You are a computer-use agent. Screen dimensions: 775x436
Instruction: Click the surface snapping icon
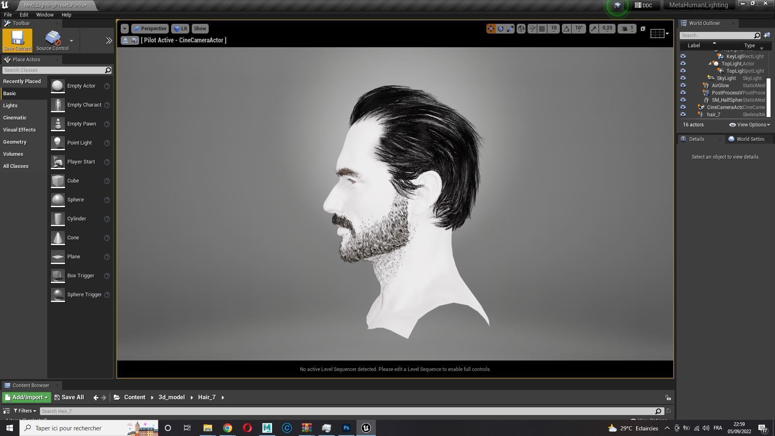(x=532, y=29)
